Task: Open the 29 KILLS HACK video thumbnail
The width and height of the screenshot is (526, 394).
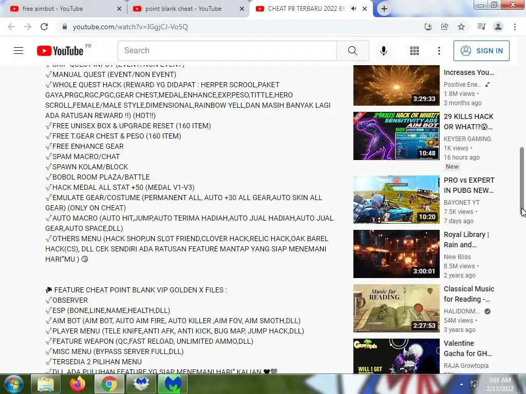Action: click(396, 135)
